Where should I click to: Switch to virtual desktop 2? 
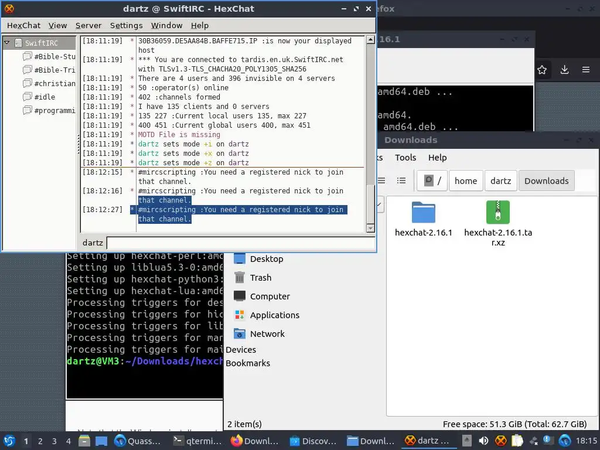point(40,441)
